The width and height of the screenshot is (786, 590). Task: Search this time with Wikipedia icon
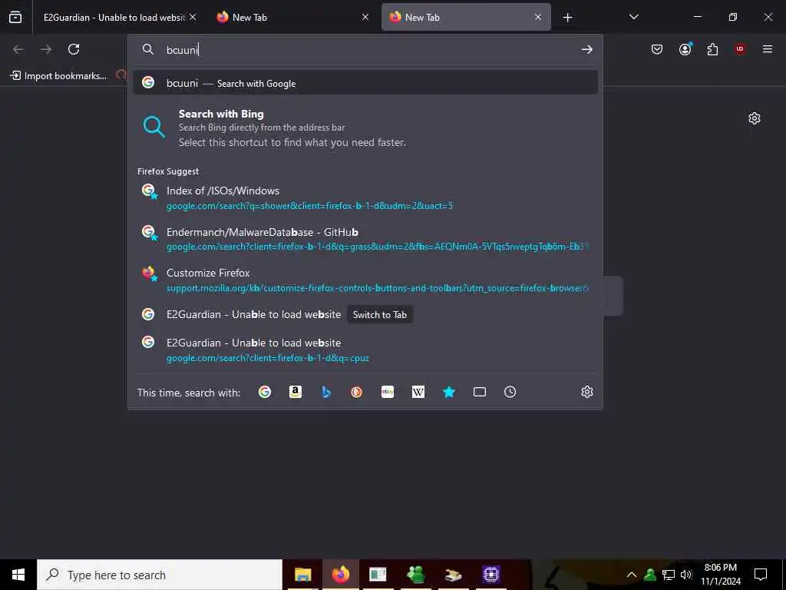coord(418,392)
